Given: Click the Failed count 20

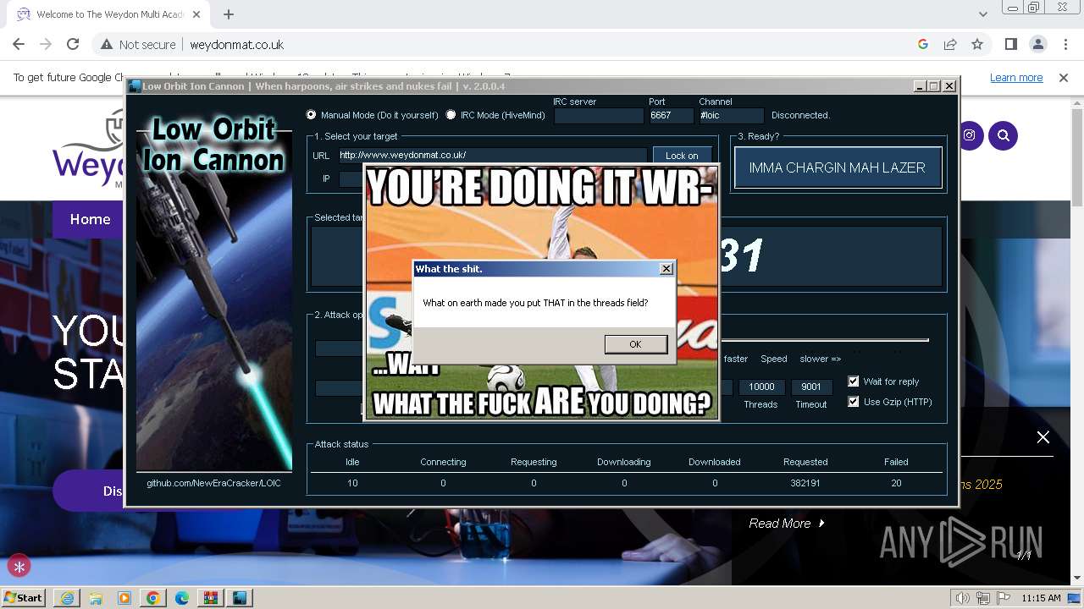Looking at the screenshot, I should [x=896, y=483].
